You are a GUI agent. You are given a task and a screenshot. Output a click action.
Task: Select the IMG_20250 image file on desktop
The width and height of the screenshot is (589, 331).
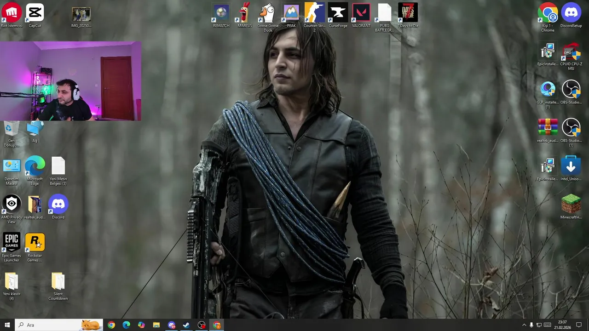pyautogui.click(x=81, y=17)
